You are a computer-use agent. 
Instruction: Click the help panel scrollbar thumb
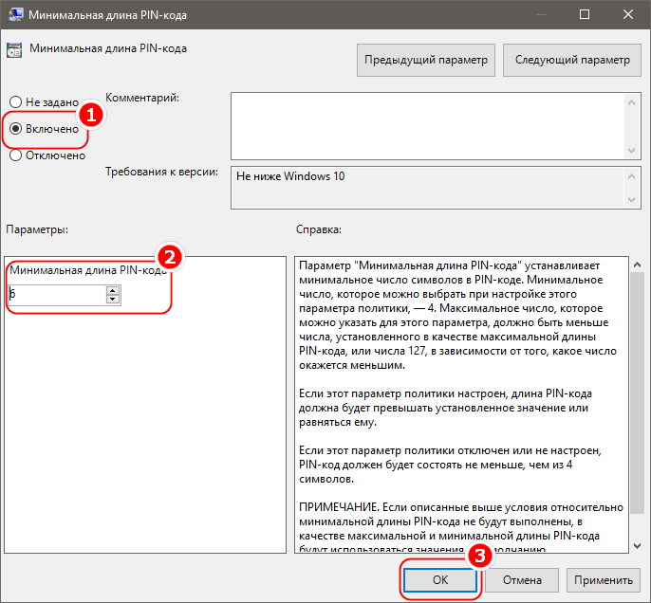pyautogui.click(x=638, y=393)
